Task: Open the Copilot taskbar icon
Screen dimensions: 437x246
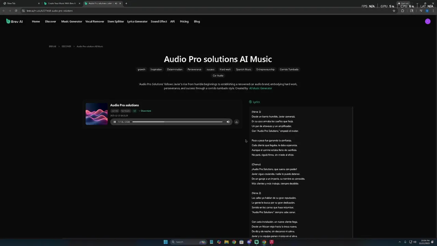Action: coord(219,242)
